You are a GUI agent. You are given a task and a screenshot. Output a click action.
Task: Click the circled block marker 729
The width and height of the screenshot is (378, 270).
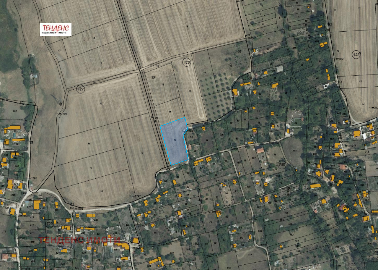[50, 223]
